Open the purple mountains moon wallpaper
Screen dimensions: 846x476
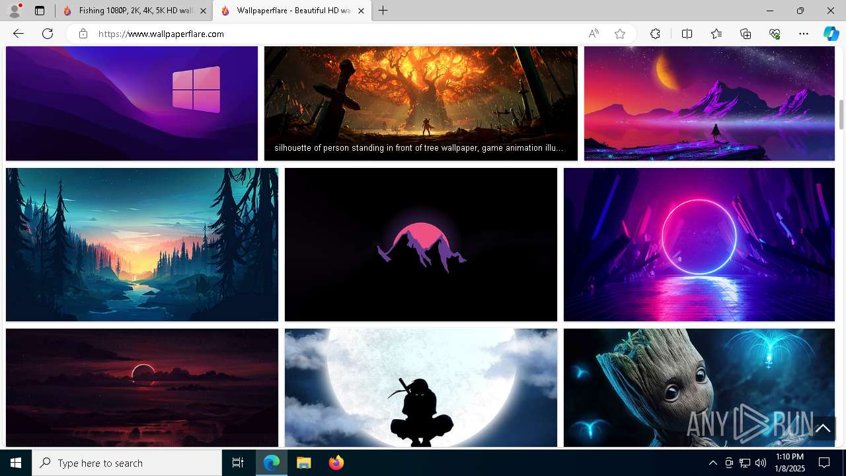[x=709, y=103]
